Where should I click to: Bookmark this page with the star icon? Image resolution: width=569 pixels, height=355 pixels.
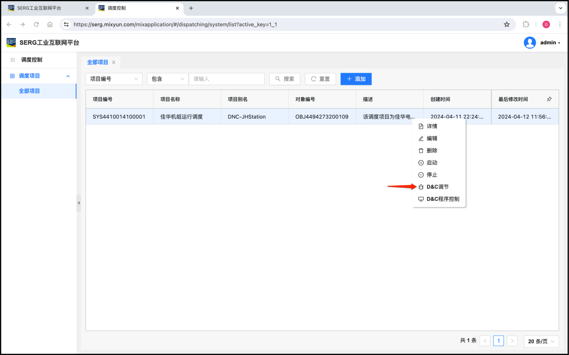(x=507, y=24)
